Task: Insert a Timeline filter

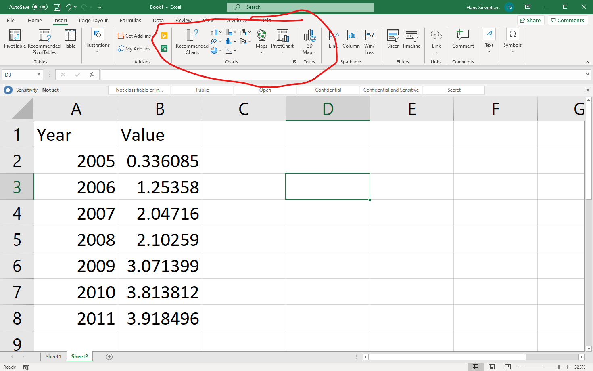Action: (411, 40)
